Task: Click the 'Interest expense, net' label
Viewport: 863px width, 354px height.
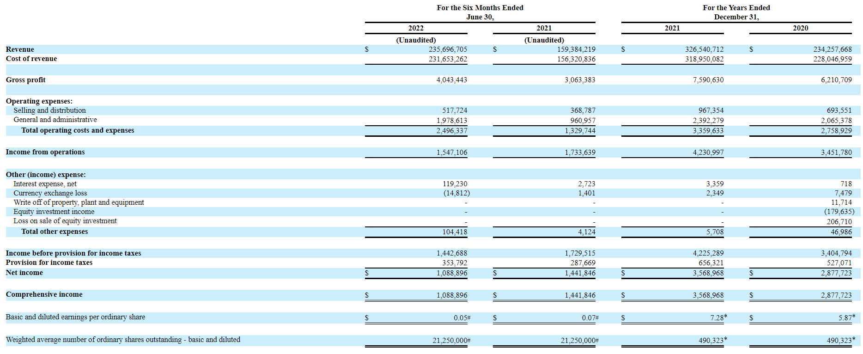Action: (45, 184)
